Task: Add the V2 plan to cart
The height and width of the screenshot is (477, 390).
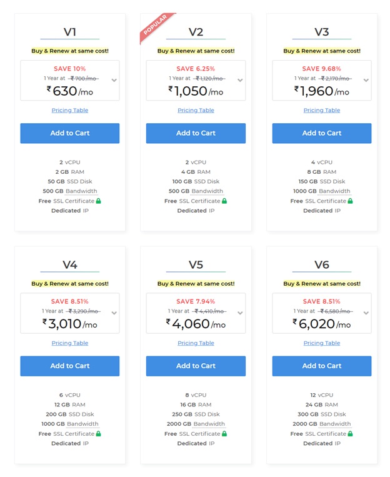Action: (196, 133)
